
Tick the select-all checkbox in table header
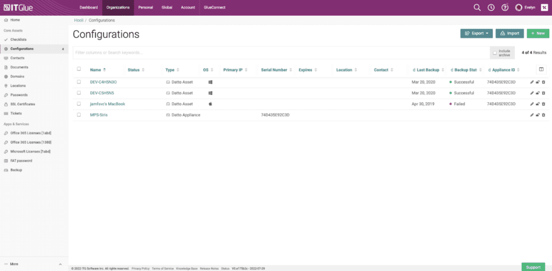coord(79,70)
